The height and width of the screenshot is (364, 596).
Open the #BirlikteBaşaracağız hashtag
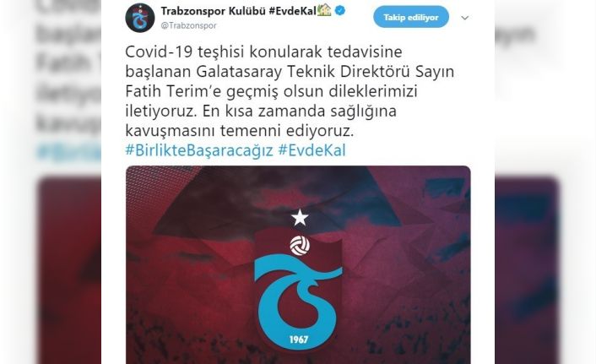(x=199, y=150)
